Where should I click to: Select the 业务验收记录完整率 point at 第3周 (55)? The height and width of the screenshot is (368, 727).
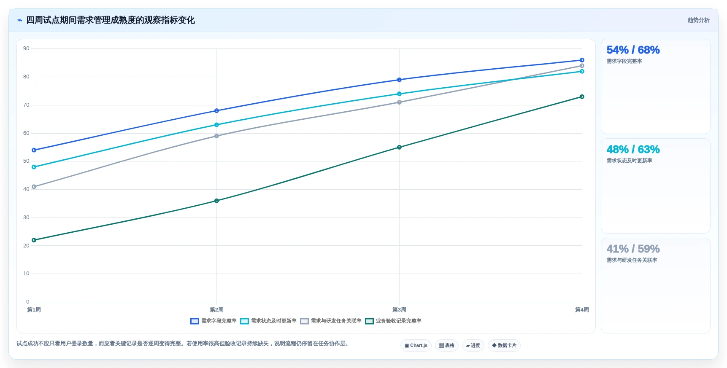pyautogui.click(x=399, y=148)
